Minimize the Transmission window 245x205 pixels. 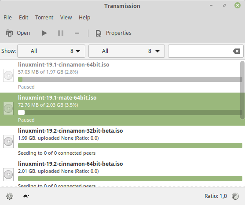pos(211,5)
